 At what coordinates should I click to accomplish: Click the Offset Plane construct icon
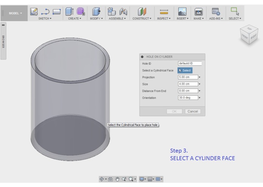pos(142,12)
